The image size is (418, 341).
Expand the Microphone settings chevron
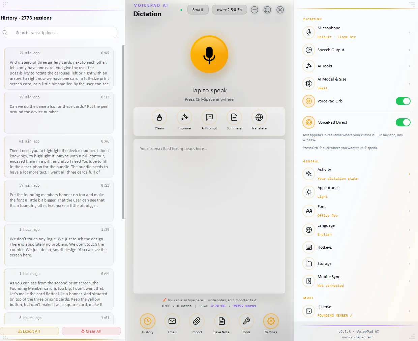[409, 33]
